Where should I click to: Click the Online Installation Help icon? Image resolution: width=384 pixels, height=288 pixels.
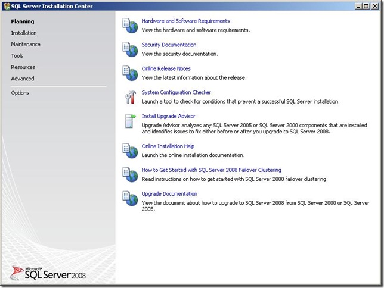[130, 151]
